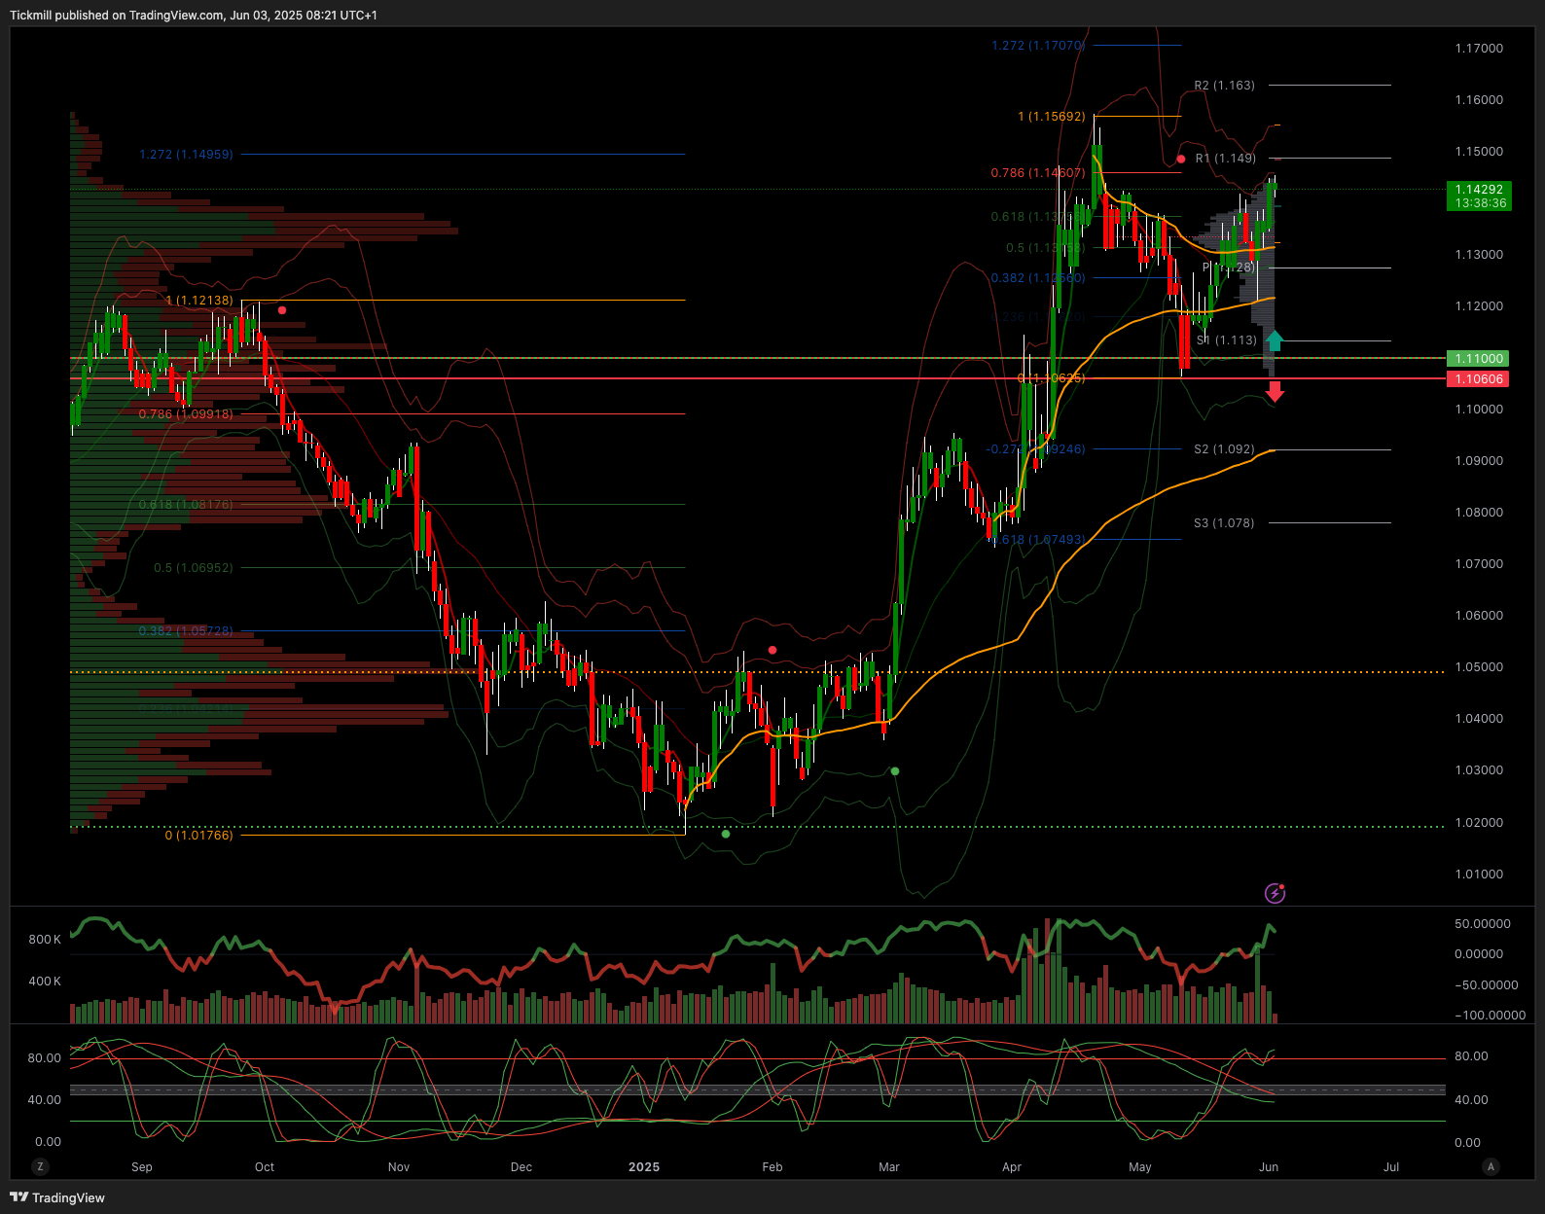
Task: Click 1.17000 on the price scale
Action: coord(1479,48)
